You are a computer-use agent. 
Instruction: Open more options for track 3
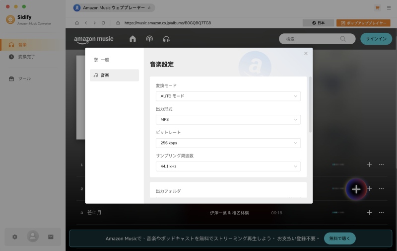[x=381, y=212]
